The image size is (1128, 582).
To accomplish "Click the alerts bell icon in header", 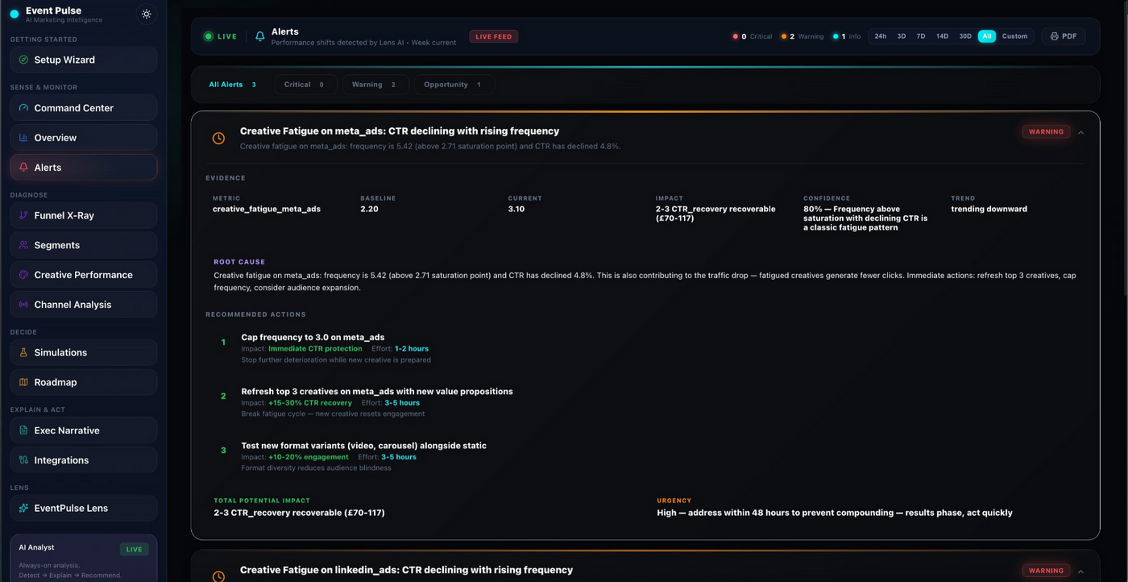I will tap(260, 36).
